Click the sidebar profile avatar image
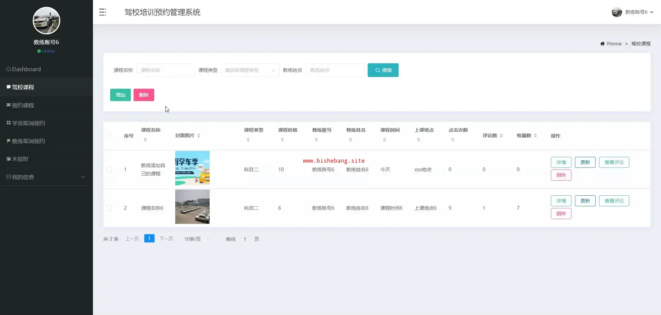Viewport: 661px width, 315px height. coord(46,21)
